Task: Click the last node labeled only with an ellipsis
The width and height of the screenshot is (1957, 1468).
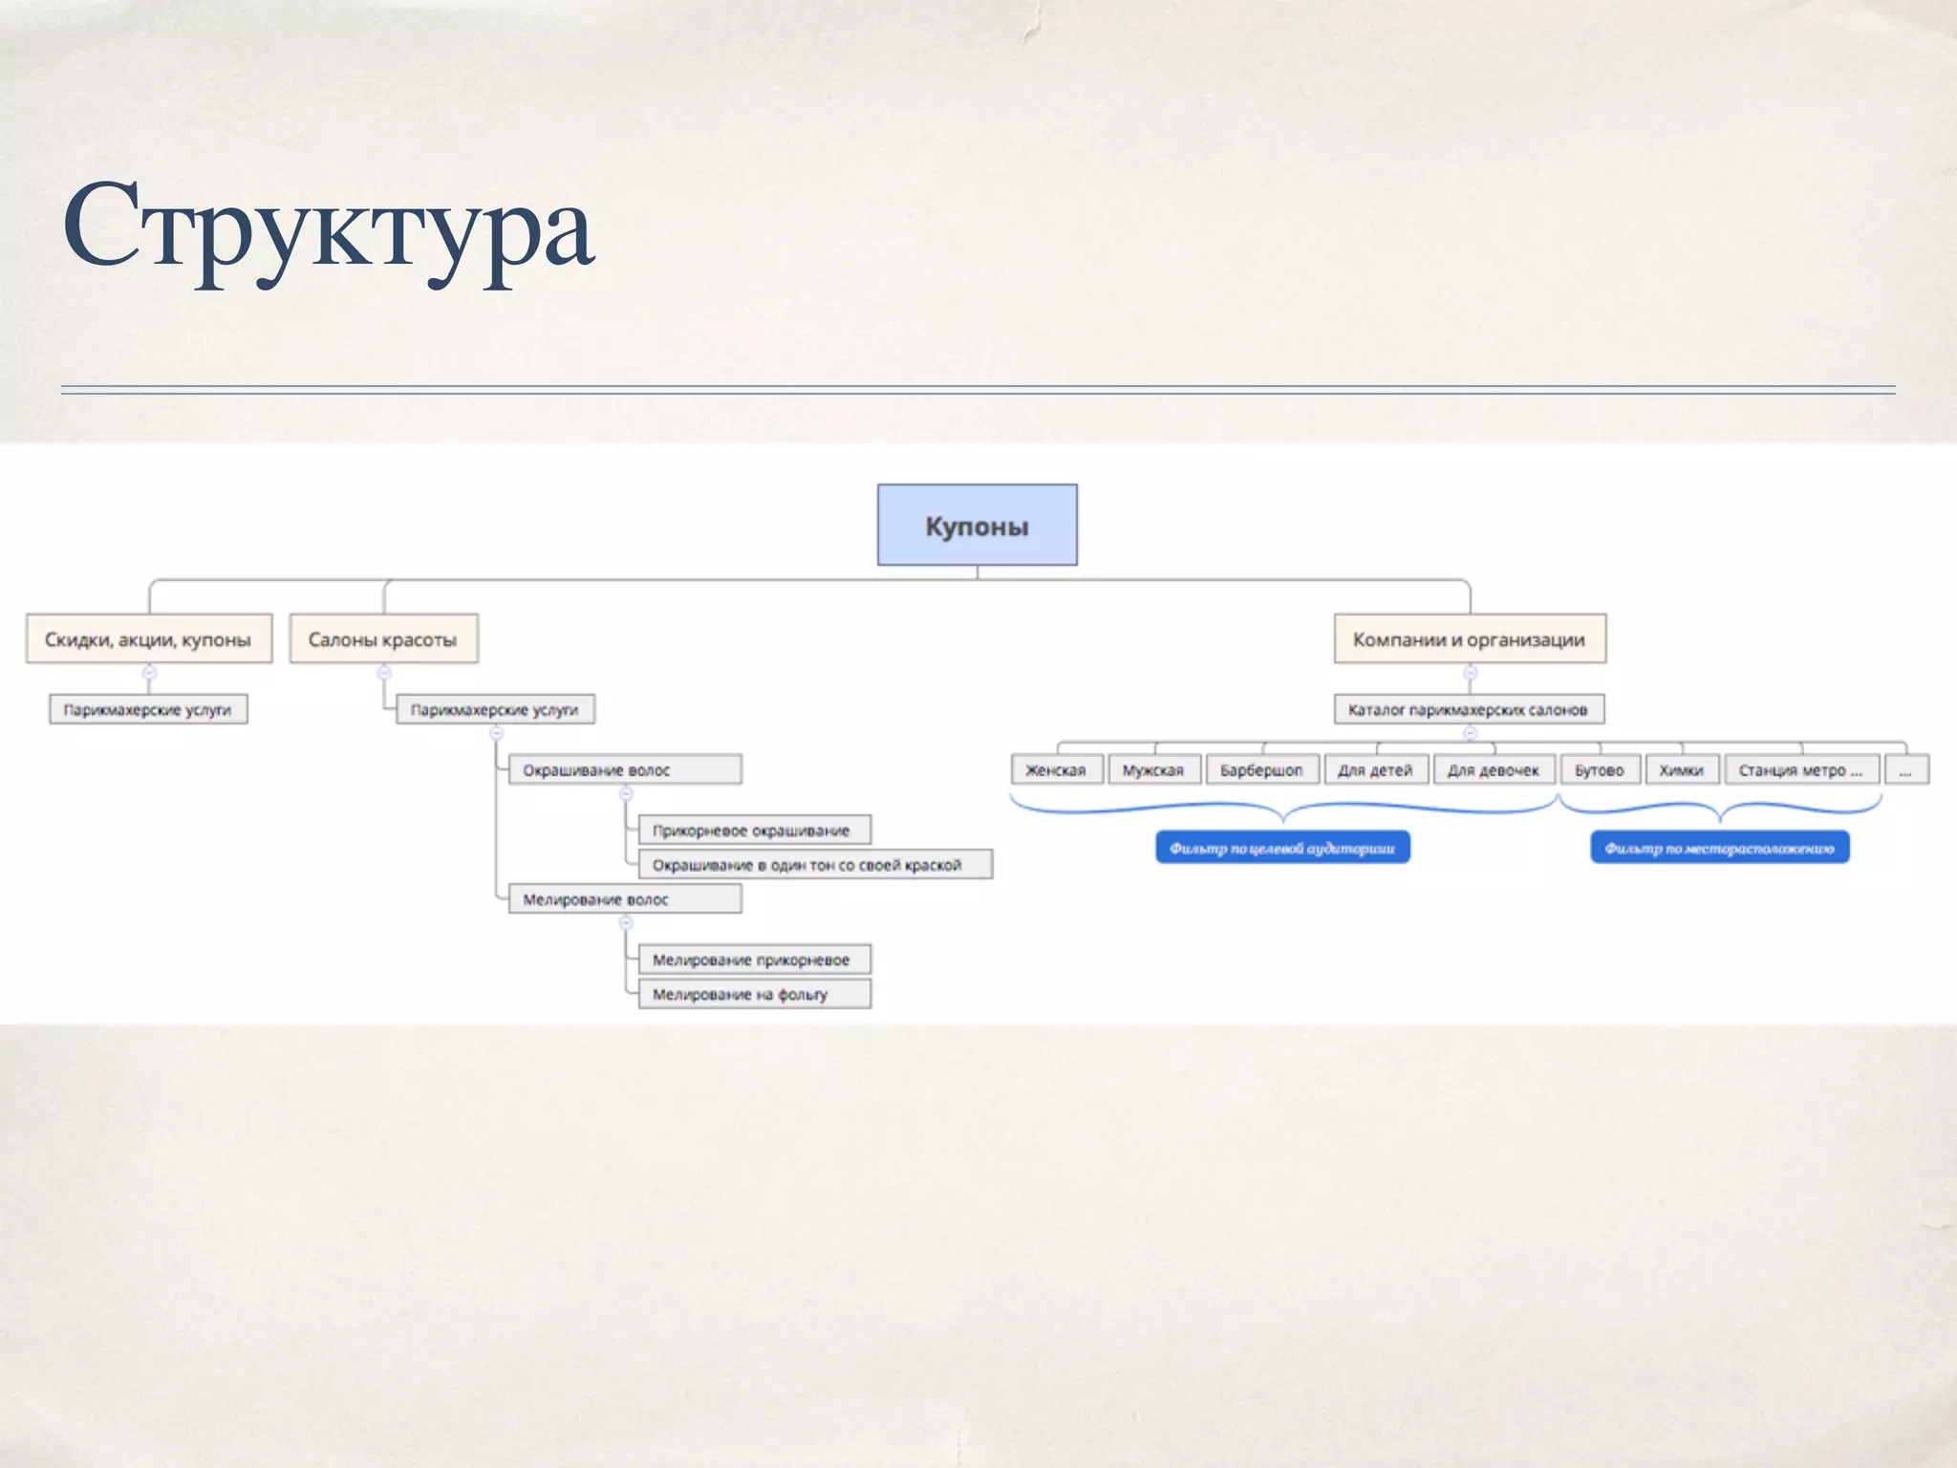Action: point(1906,769)
